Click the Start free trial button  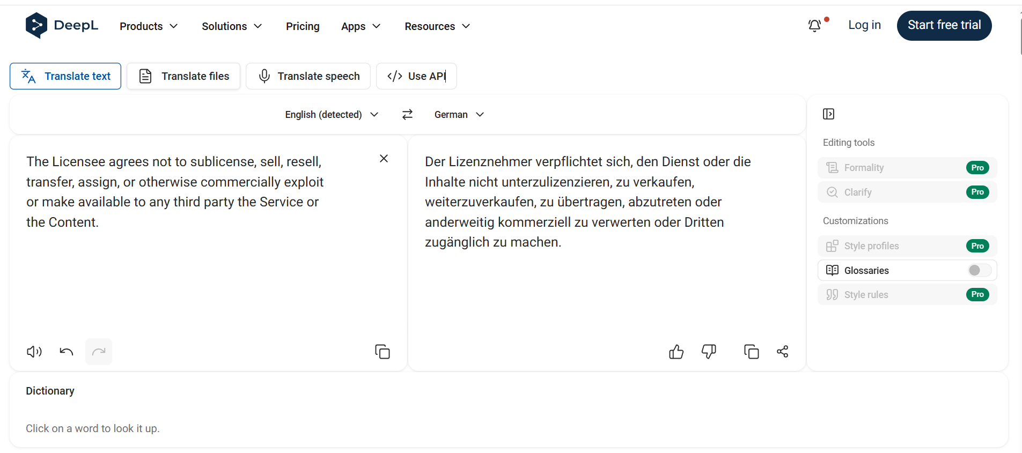(x=944, y=25)
